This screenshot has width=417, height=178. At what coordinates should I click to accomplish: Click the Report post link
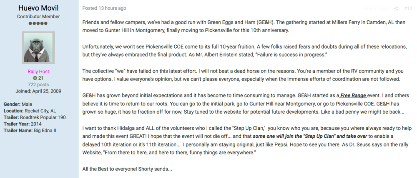point(377,8)
